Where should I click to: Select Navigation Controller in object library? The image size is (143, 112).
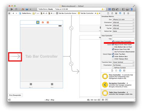tap(118, 85)
